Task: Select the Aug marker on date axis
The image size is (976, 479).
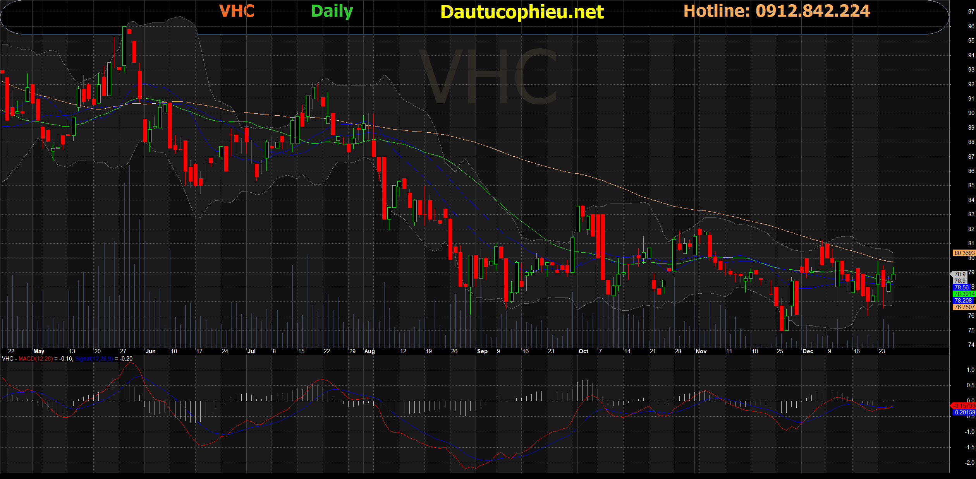Action: (369, 351)
